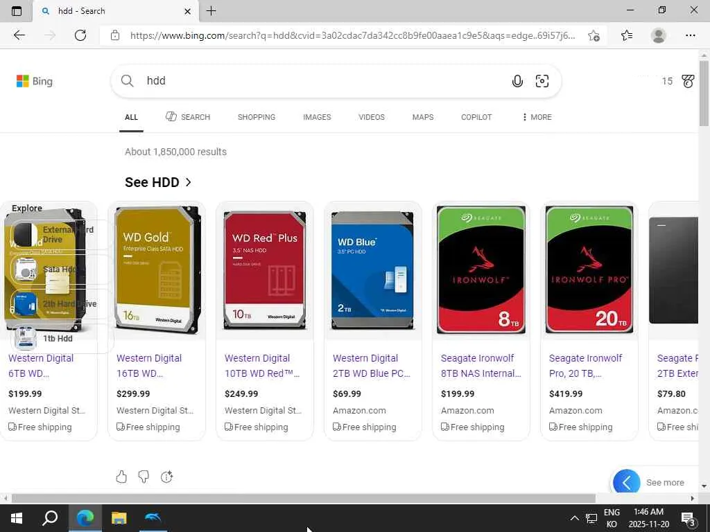Click the blue See more arrow button
710x532 pixels.
[627, 483]
